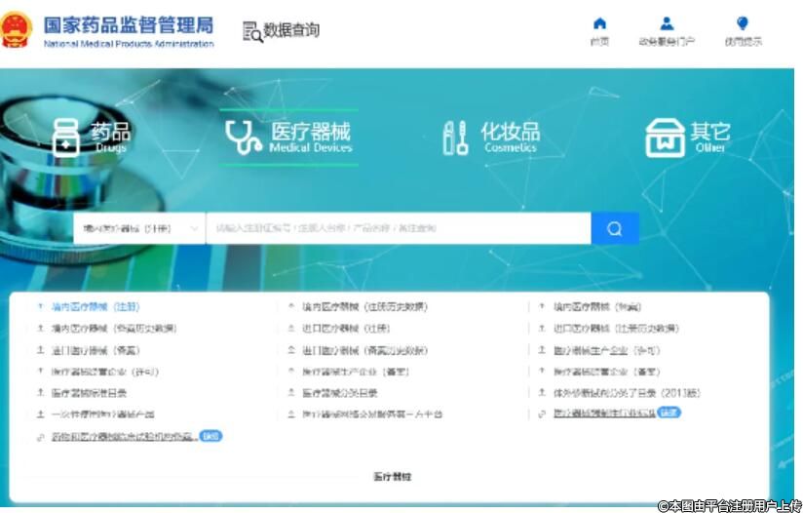Click the national emblem logo

point(17,30)
